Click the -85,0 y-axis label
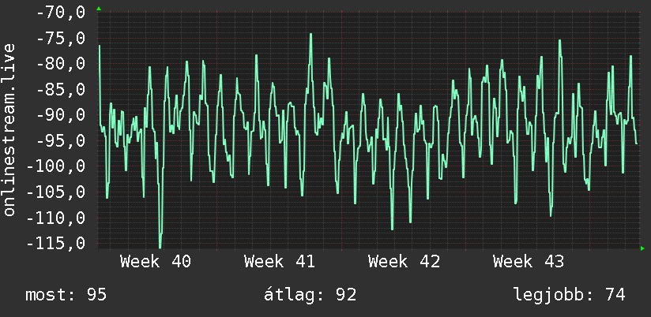651x317 pixels. [61, 89]
